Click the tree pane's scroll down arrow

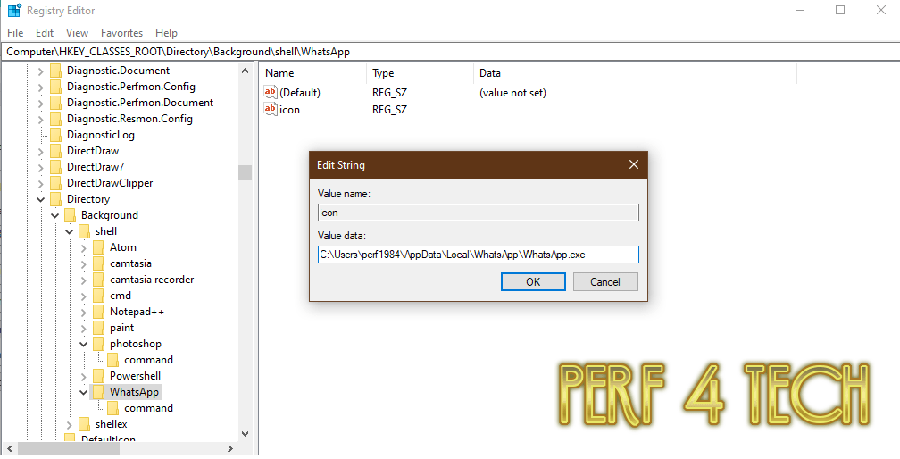pos(245,434)
